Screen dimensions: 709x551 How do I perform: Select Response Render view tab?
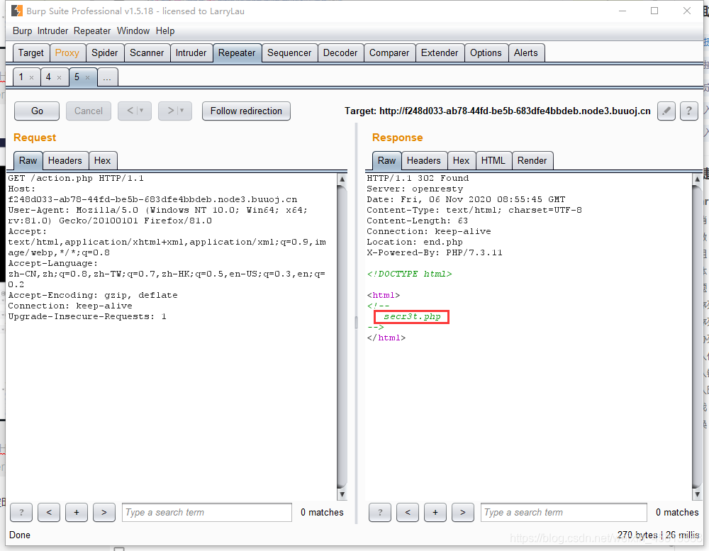click(x=532, y=160)
